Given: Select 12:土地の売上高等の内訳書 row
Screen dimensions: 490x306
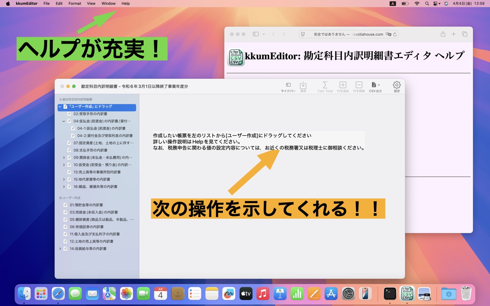Looking at the screenshot, I should tap(97, 241).
